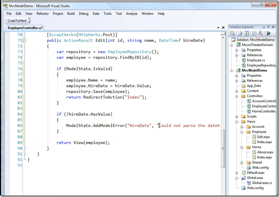Open the ASP.NET Configuration globe icon
Viewport: 279px width, 197px height.
(268, 33)
